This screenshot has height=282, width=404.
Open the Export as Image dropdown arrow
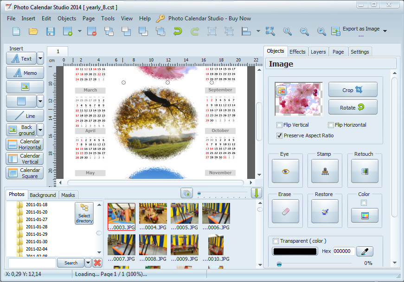point(385,31)
